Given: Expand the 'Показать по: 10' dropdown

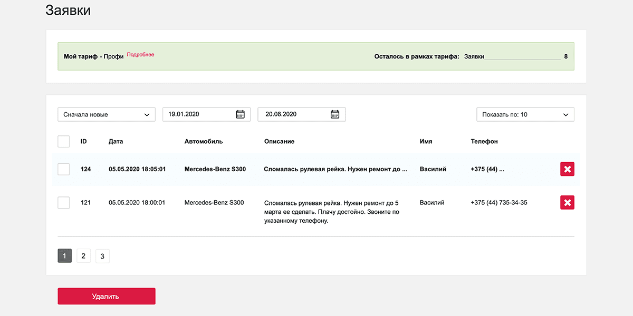Looking at the screenshot, I should click(x=525, y=114).
